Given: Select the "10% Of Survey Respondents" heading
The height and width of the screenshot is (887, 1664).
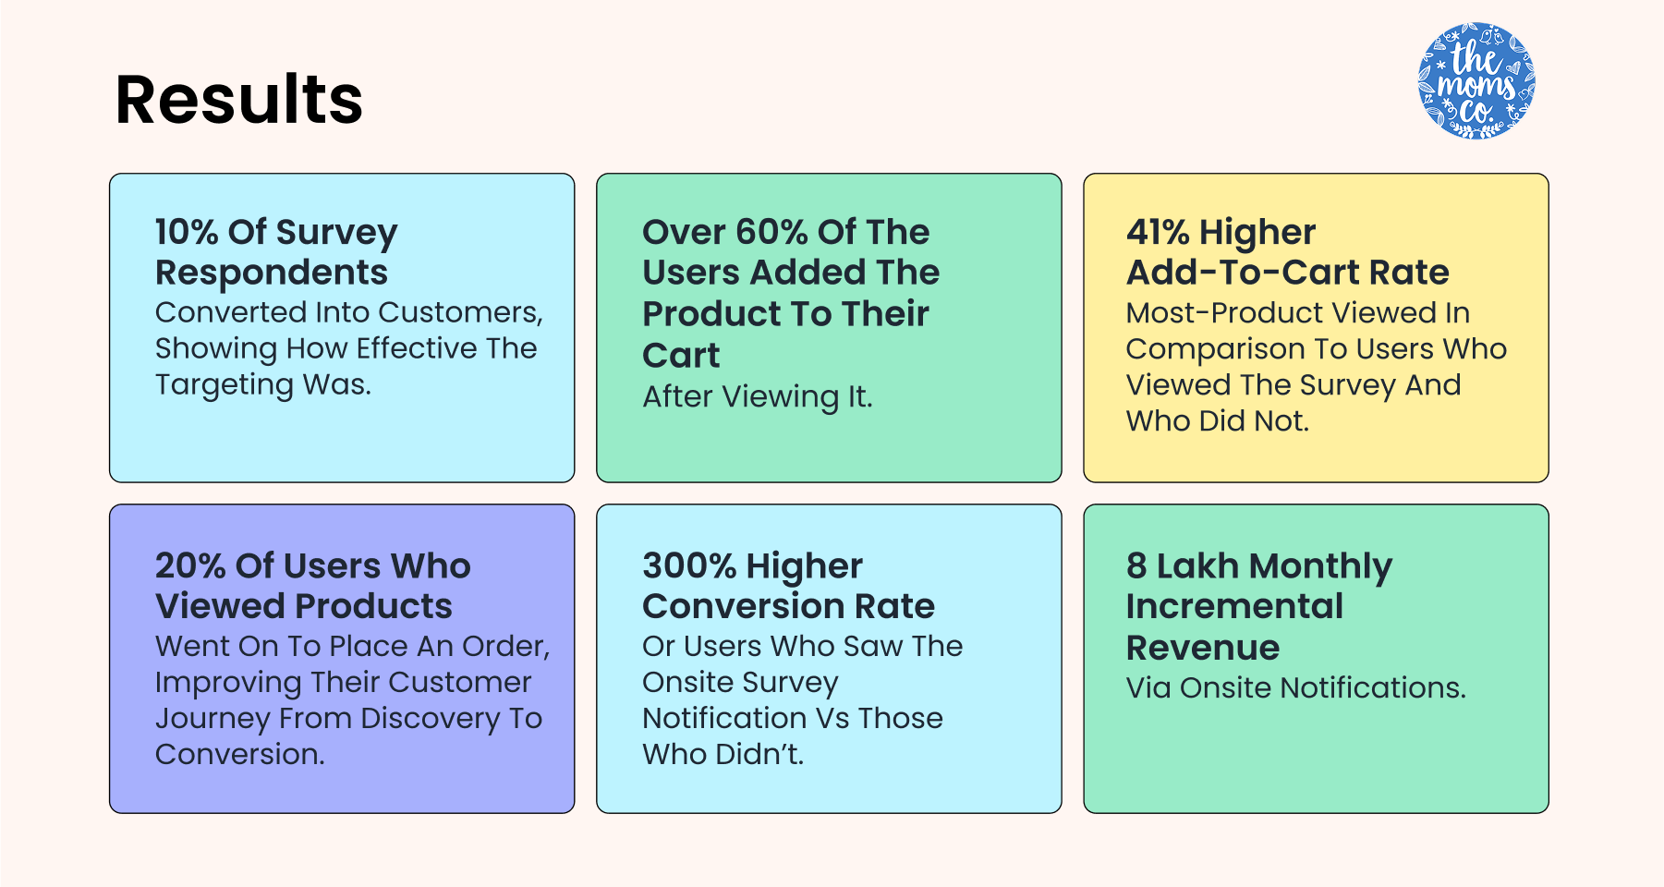Looking at the screenshot, I should [x=275, y=251].
